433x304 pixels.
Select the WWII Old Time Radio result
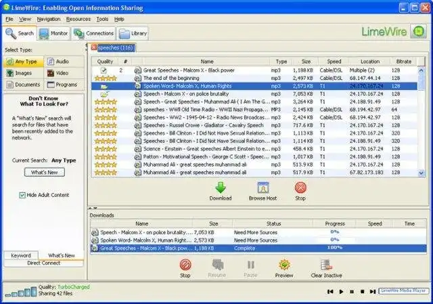[x=254, y=110]
